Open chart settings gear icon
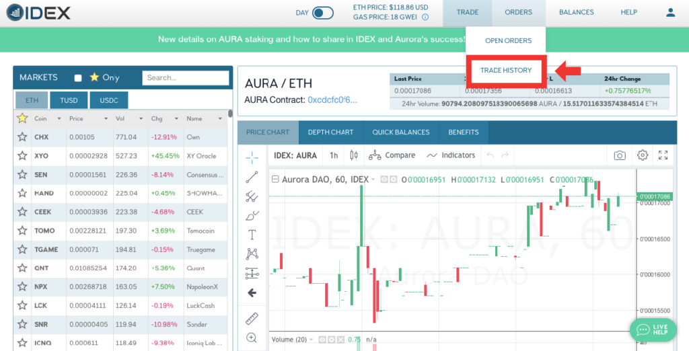The height and width of the screenshot is (351, 689). [x=642, y=155]
